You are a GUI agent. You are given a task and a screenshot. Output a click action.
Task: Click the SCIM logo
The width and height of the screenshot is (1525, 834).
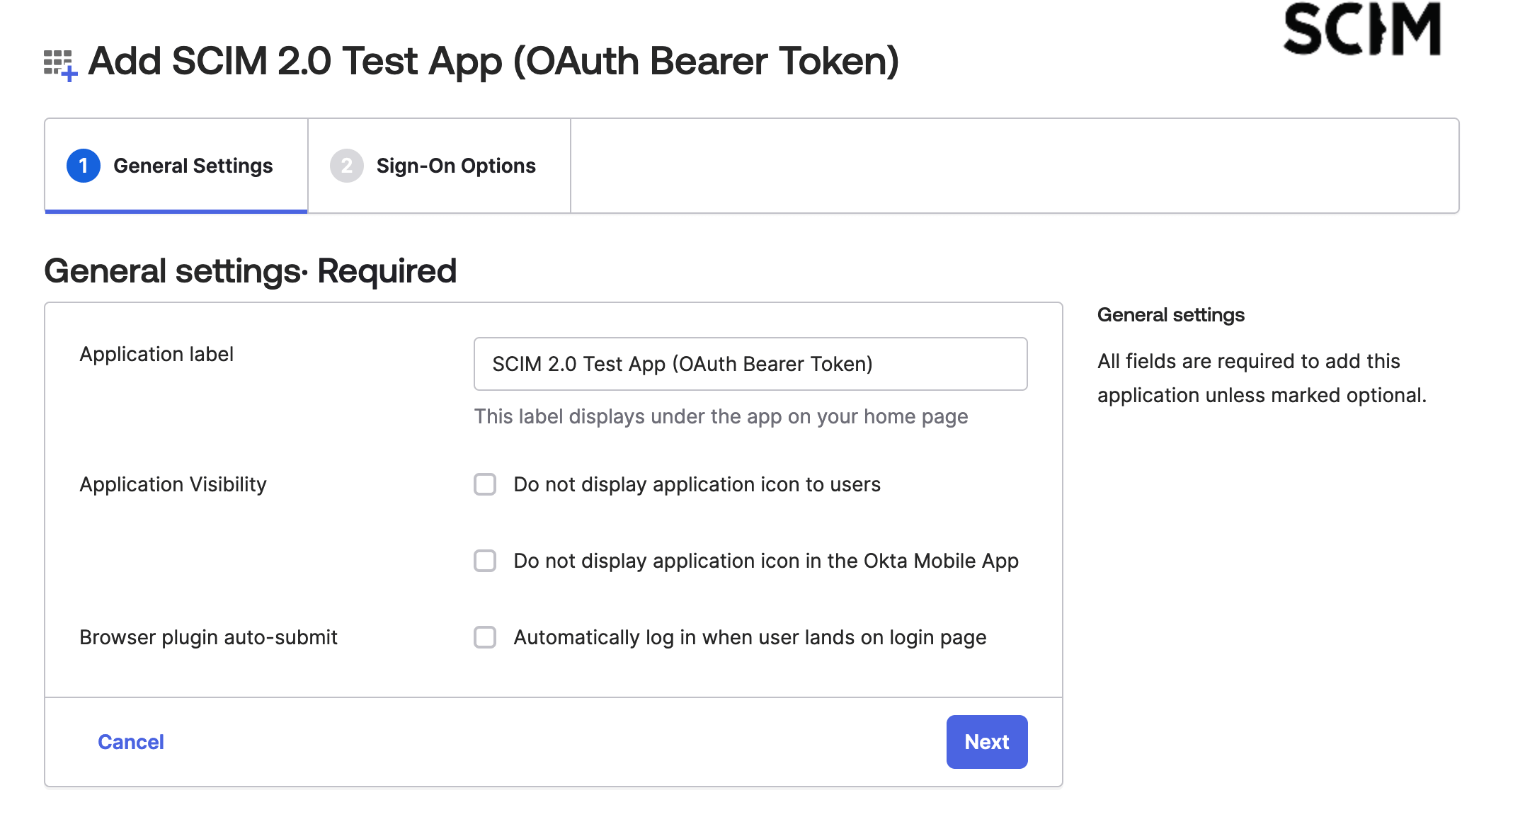tap(1362, 28)
